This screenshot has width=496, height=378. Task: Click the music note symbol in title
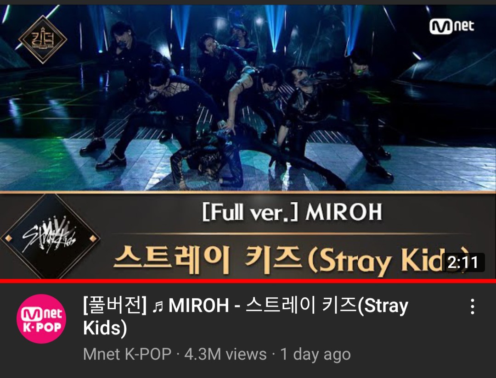[158, 306]
